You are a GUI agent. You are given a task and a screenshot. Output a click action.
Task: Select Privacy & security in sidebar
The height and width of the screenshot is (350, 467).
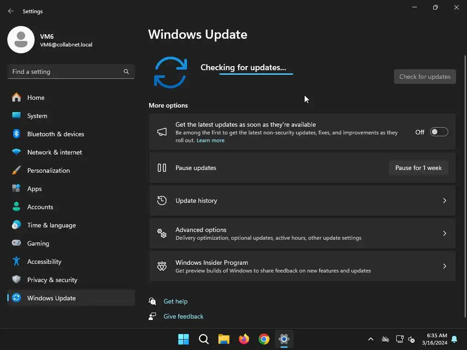click(x=71, y=279)
